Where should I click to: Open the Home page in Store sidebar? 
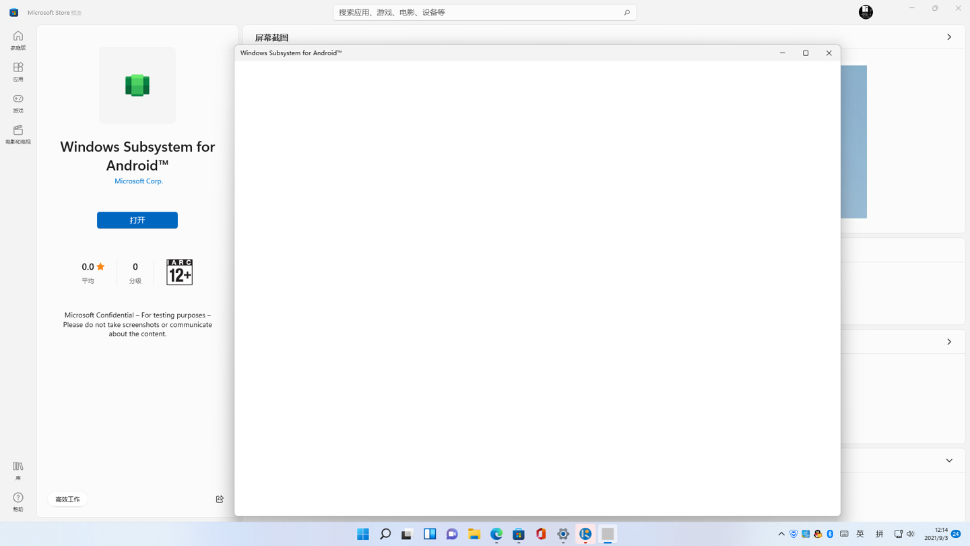(x=18, y=40)
